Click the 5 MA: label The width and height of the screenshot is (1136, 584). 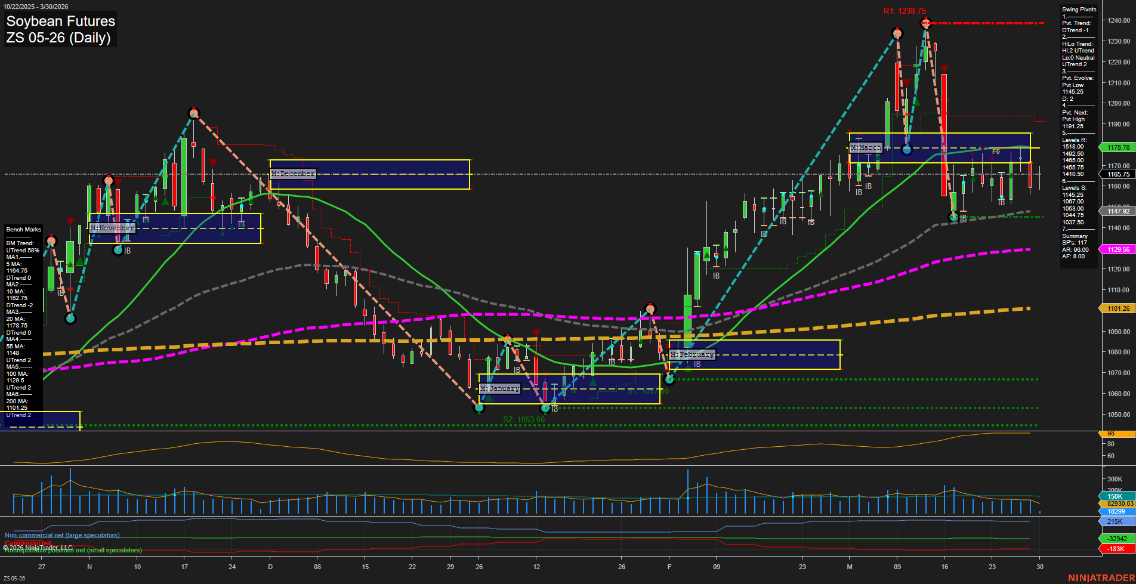[x=14, y=264]
